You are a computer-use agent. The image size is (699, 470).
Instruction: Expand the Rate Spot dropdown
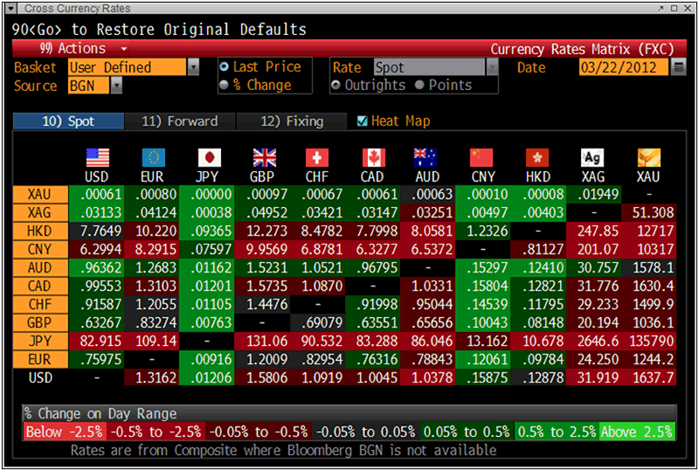pyautogui.click(x=492, y=67)
